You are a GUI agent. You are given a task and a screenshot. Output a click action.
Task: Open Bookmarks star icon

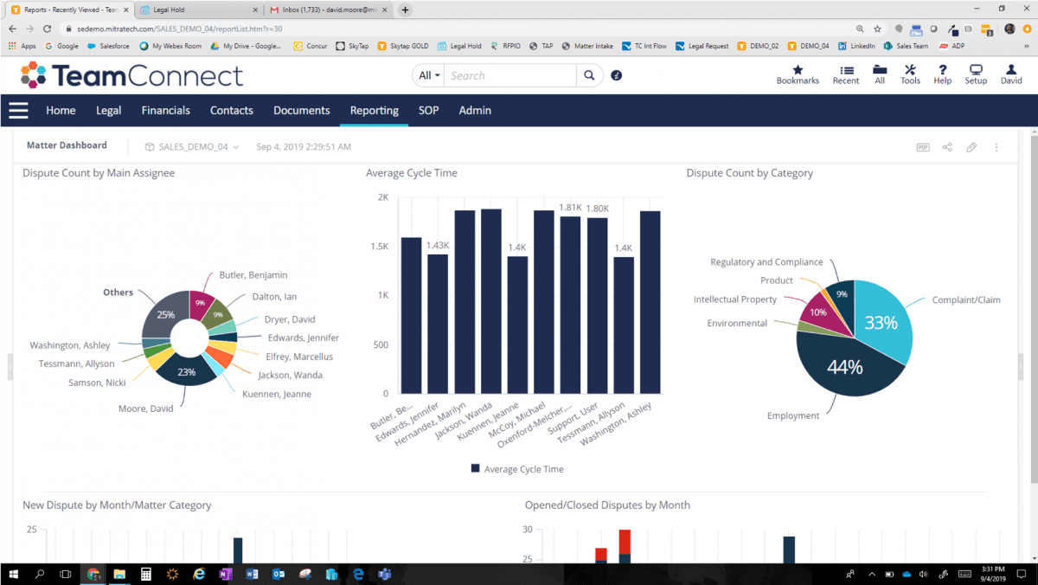798,74
